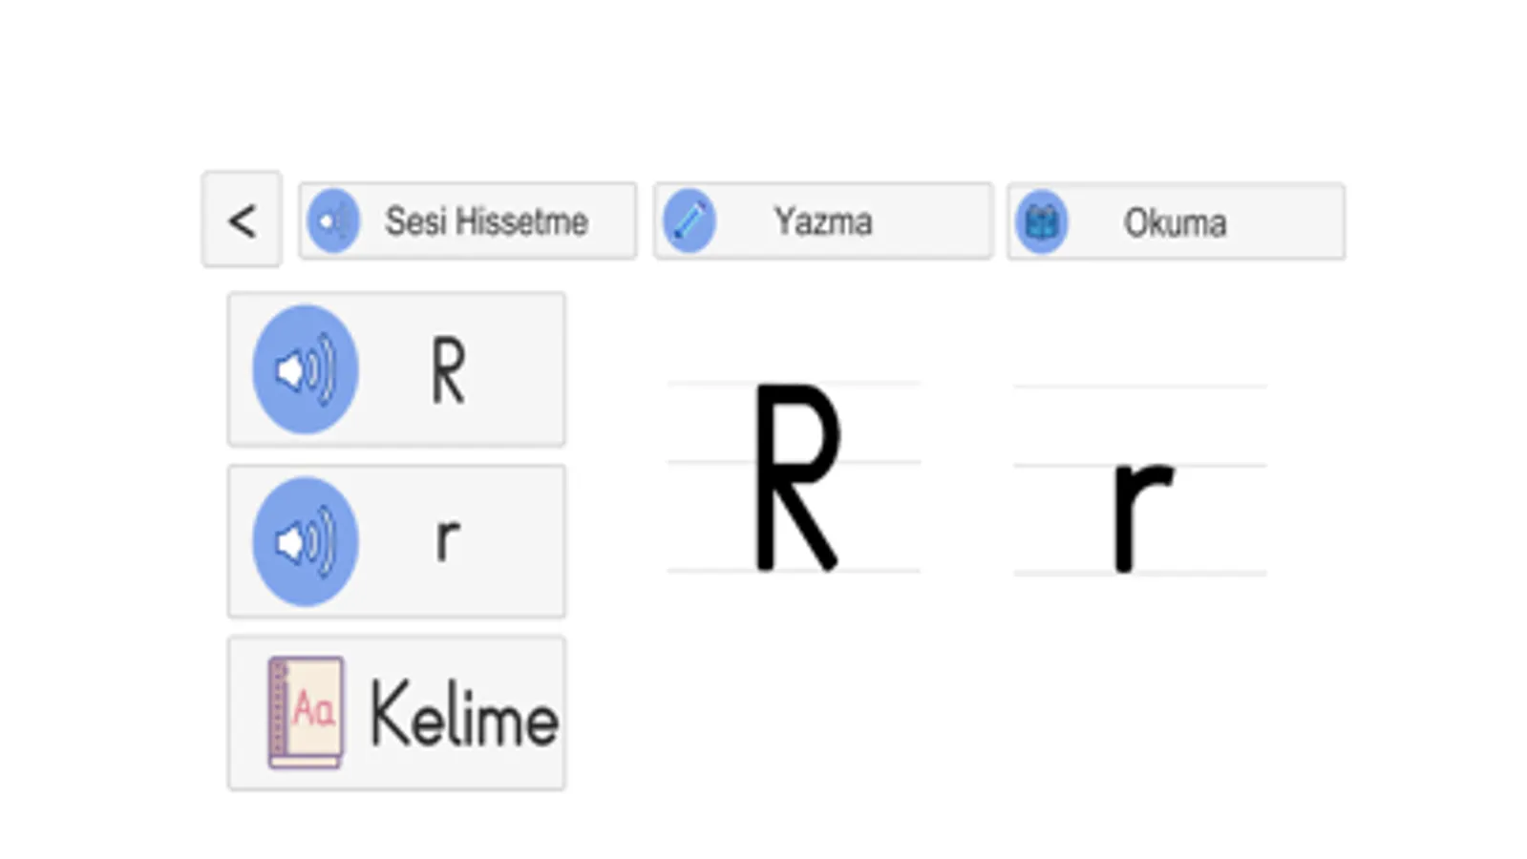The image size is (1527, 859).
Task: Click the baseline under the large uppercase R
Action: click(707, 571)
